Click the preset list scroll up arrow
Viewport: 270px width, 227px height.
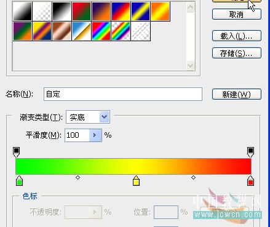pos(191,7)
